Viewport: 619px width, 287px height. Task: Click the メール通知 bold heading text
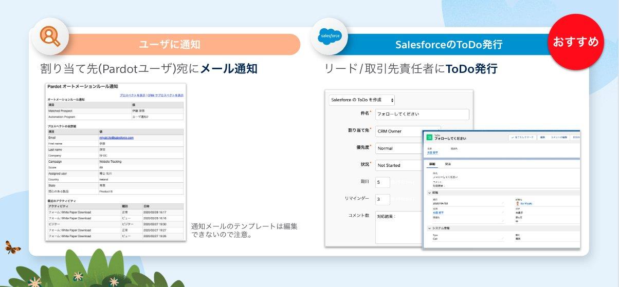pyautogui.click(x=229, y=69)
